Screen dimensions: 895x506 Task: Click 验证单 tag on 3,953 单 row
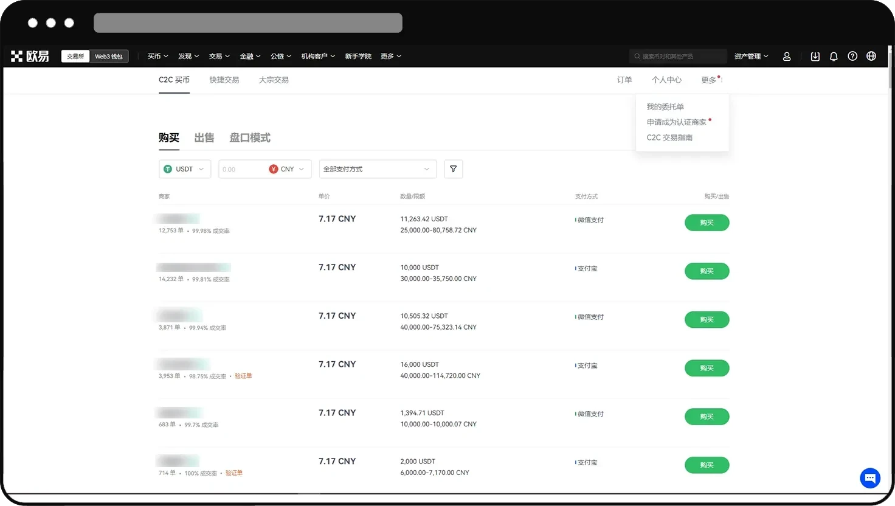click(243, 376)
